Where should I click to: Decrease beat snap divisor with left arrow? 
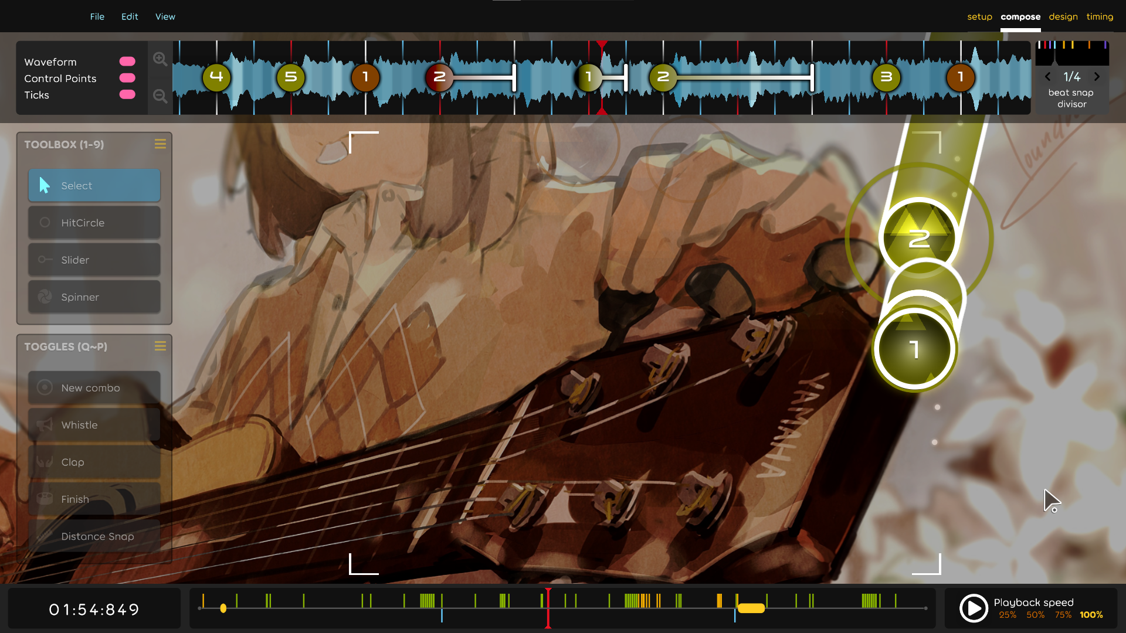point(1048,77)
